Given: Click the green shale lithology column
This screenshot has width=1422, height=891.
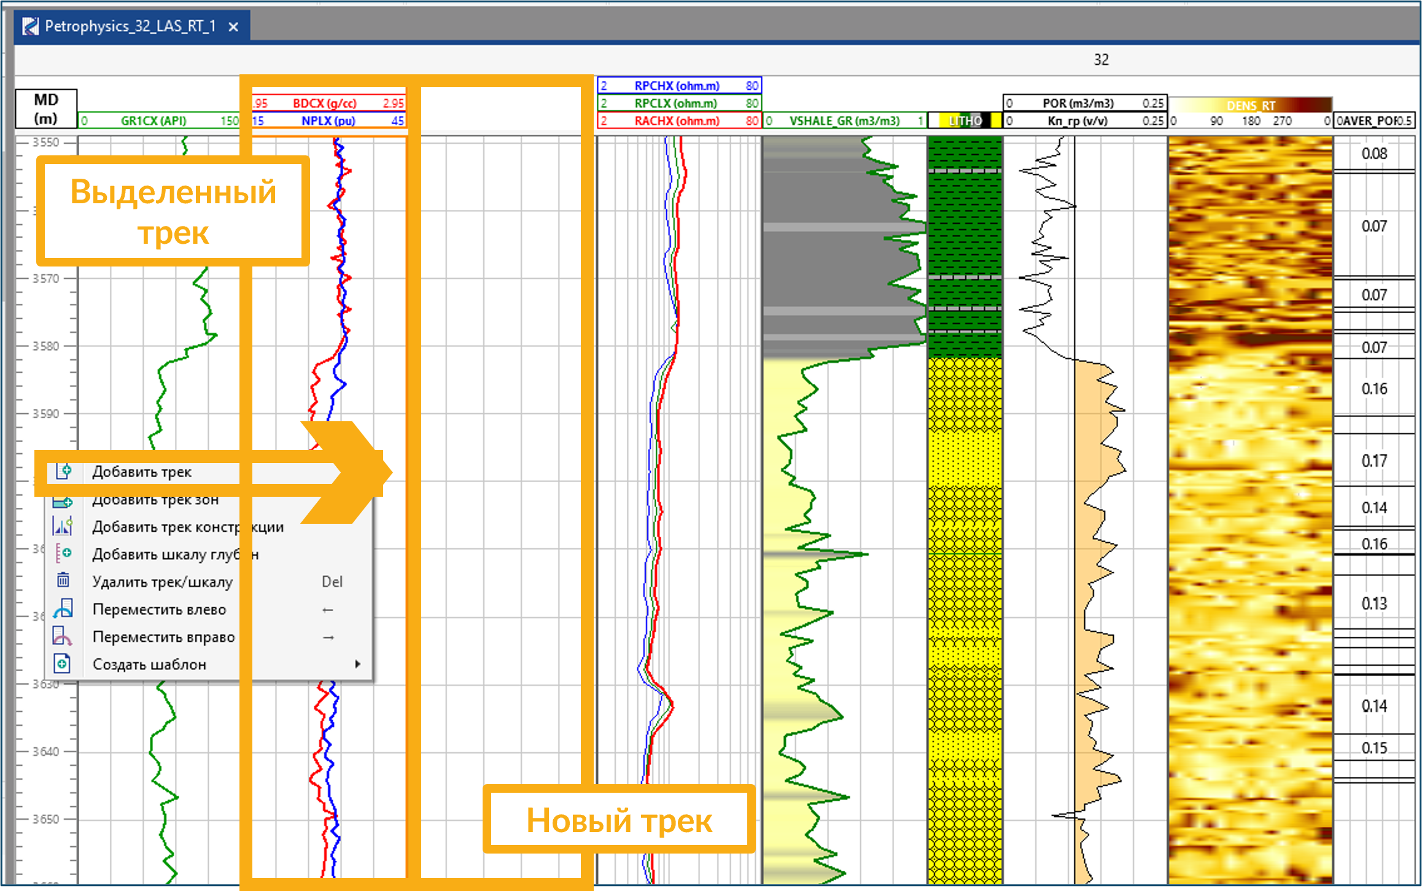Looking at the screenshot, I should click(x=965, y=247).
